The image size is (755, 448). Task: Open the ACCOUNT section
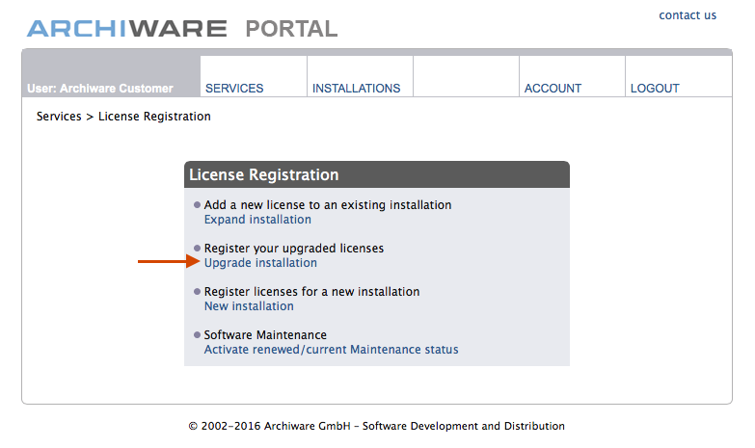point(553,88)
